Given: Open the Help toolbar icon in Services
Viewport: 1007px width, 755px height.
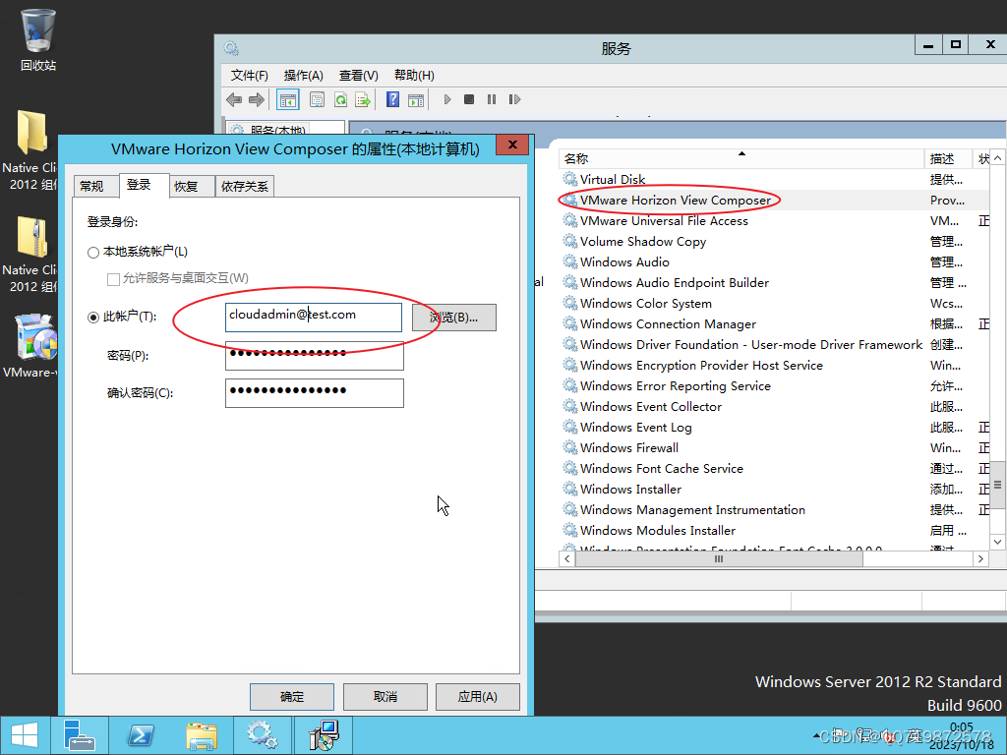Looking at the screenshot, I should (392, 99).
